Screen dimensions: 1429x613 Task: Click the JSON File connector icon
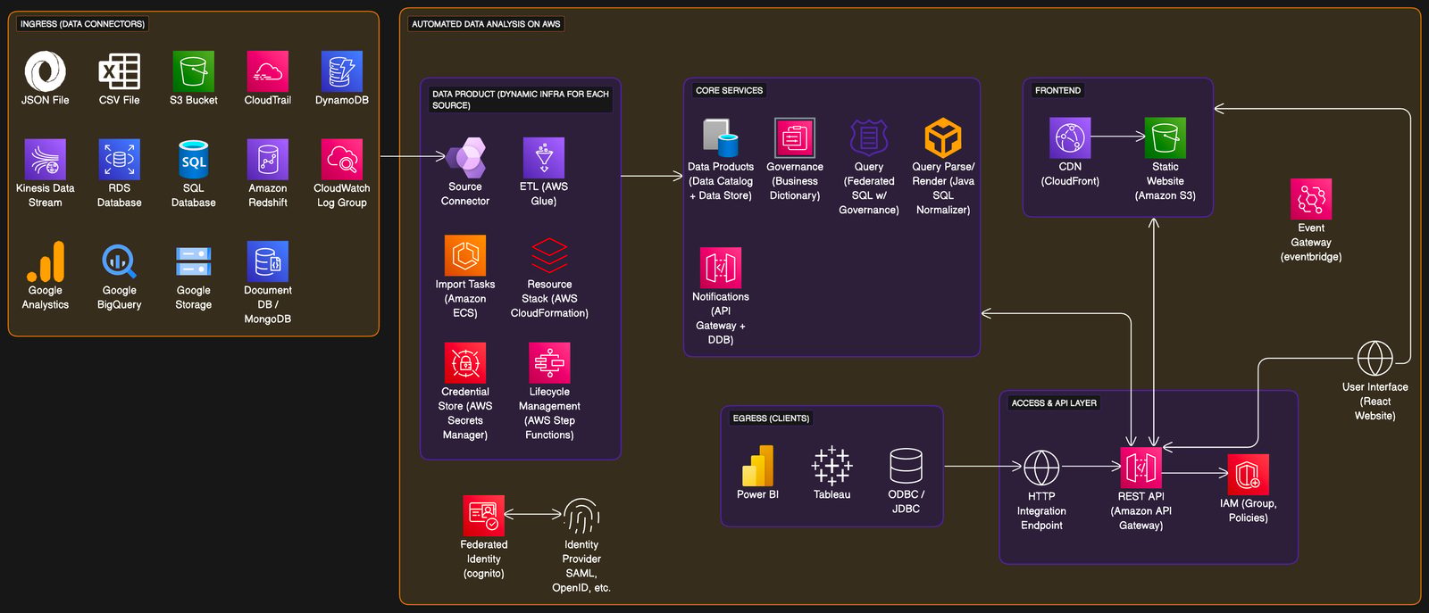pyautogui.click(x=46, y=71)
